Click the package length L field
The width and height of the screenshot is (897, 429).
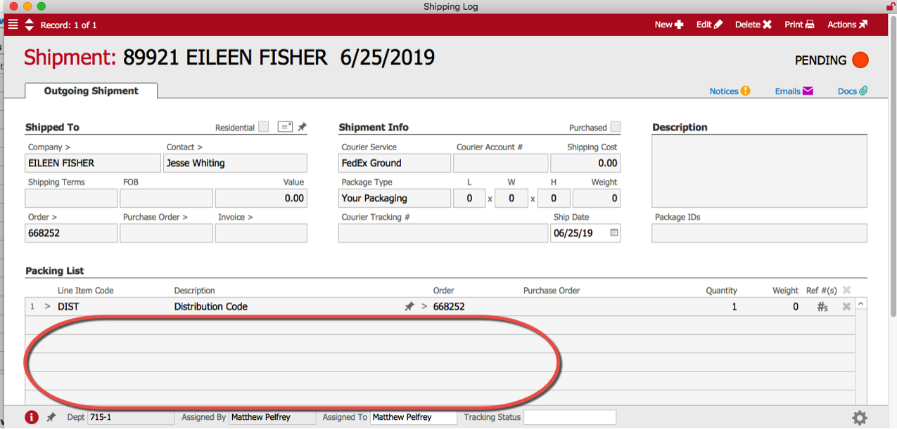[469, 198]
